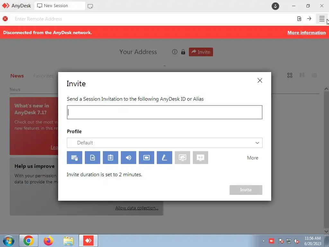Screen dimensions: 329x247
Task: Toggle keyboard and mouse control permission
Action: pyautogui.click(x=75, y=158)
